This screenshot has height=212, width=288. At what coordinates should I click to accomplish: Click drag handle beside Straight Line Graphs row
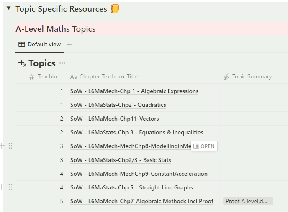tap(10, 187)
